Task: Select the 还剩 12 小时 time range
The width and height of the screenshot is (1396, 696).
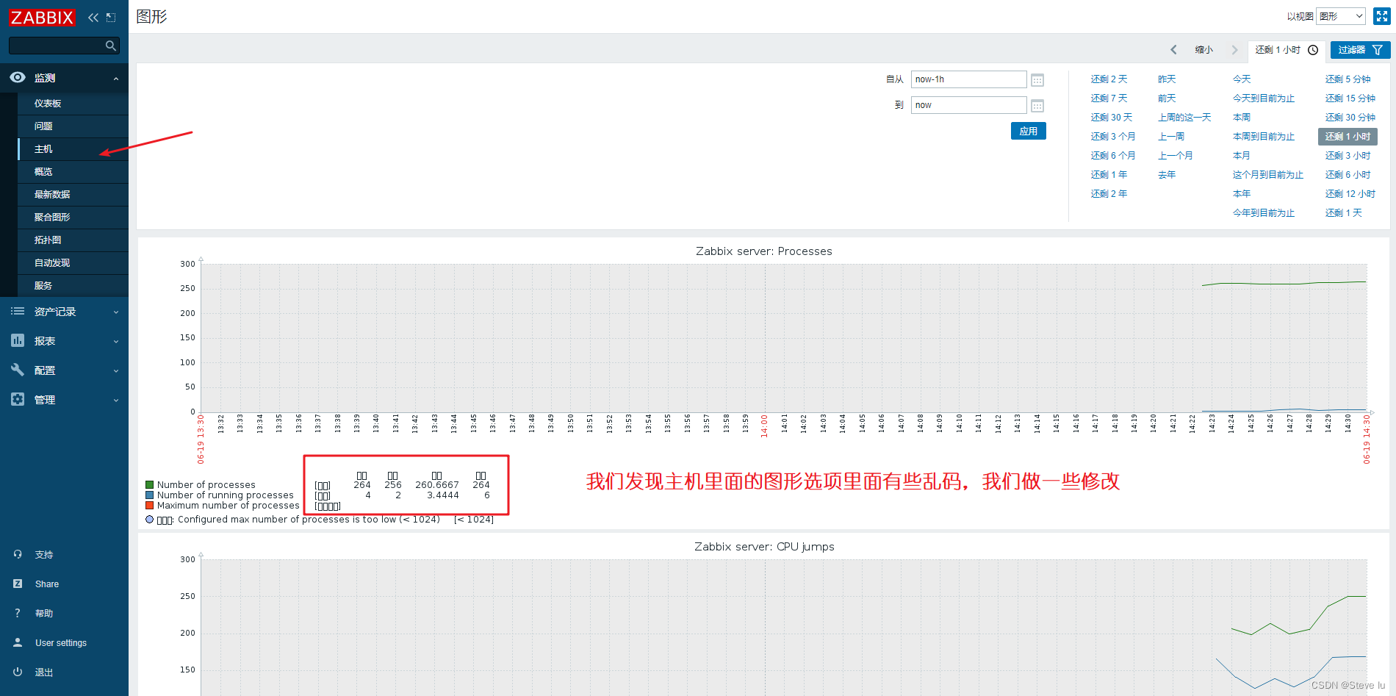Action: click(x=1350, y=194)
